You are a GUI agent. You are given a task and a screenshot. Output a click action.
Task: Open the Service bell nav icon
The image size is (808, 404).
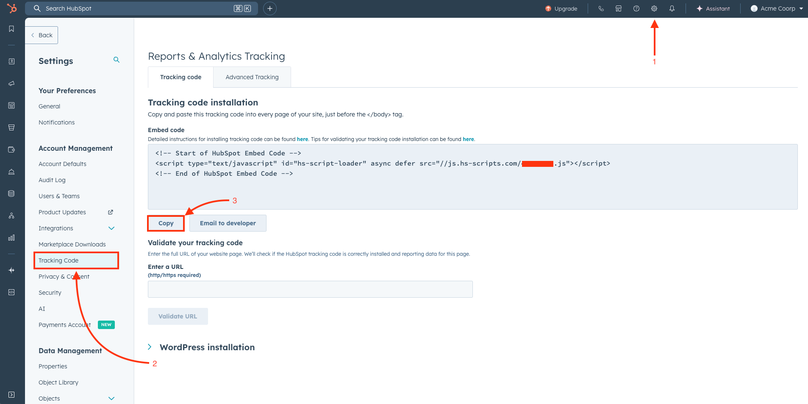[x=11, y=172]
